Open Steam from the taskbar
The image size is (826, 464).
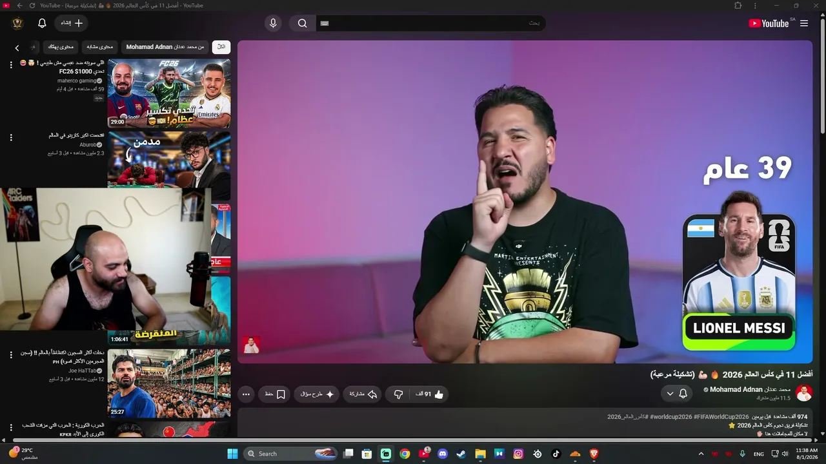(x=461, y=454)
